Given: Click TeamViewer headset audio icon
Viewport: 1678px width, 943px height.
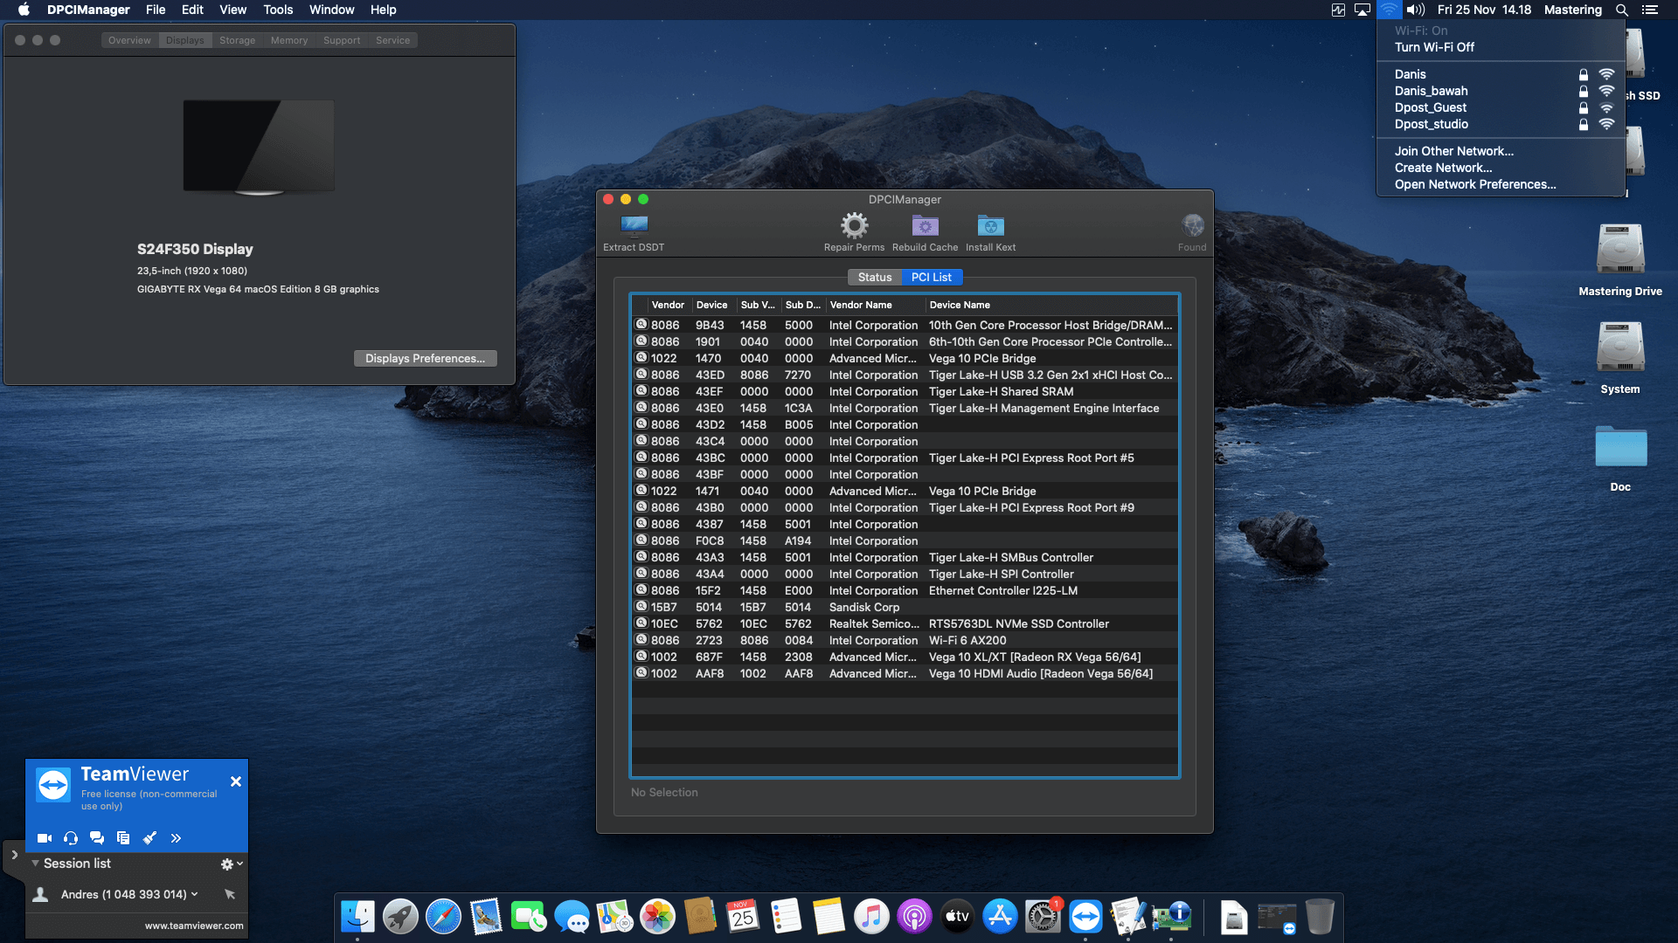Looking at the screenshot, I should (x=71, y=838).
